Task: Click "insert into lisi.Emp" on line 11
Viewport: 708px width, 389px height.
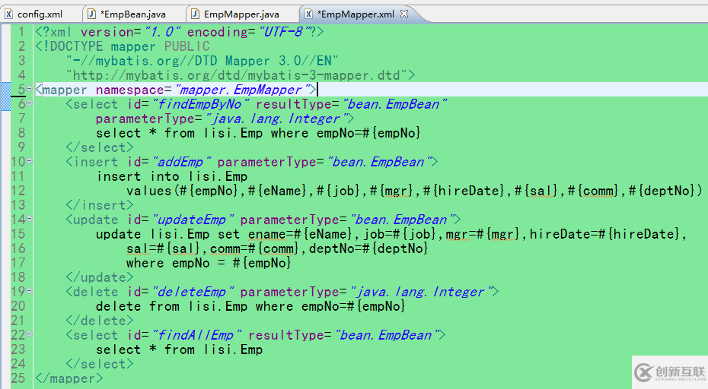Action: pyautogui.click(x=171, y=176)
